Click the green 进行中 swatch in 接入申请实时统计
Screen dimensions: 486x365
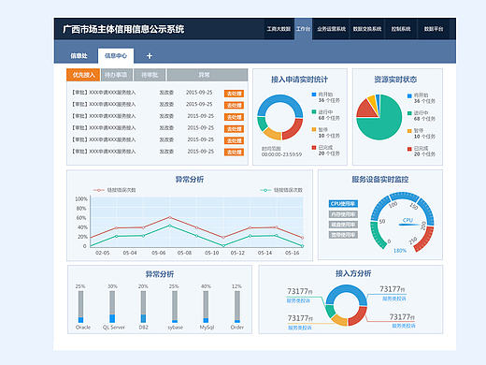314,111
